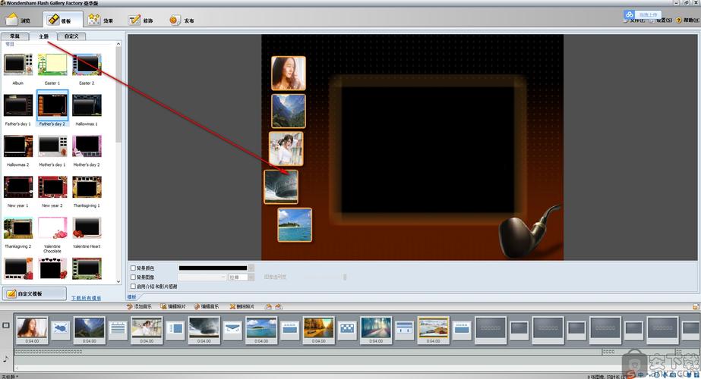Open the 效果 (Effects) tab
Viewport: 701px width, 379px height.
[x=101, y=20]
